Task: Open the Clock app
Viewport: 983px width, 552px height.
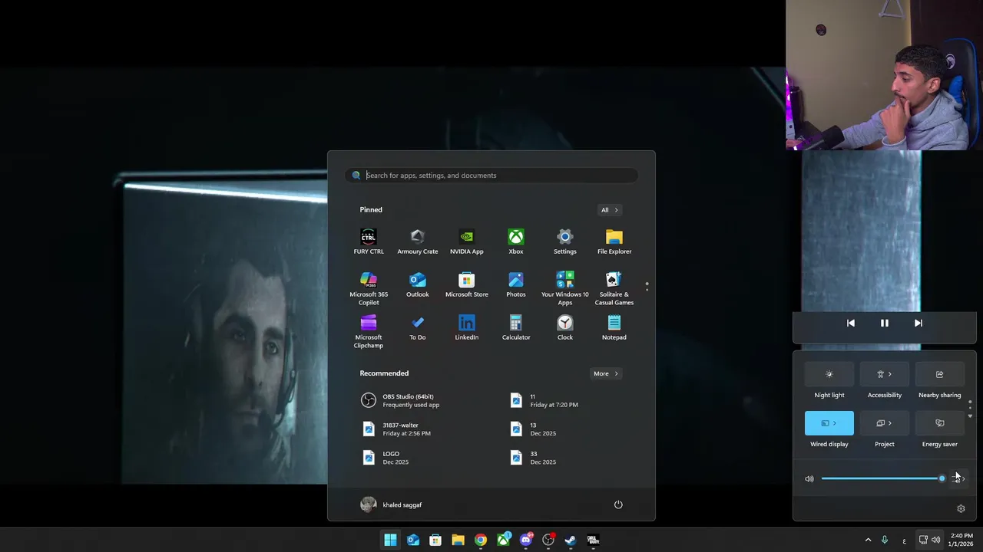Action: coord(565,327)
